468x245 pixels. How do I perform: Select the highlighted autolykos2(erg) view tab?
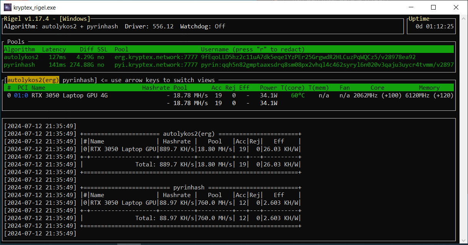(x=33, y=80)
